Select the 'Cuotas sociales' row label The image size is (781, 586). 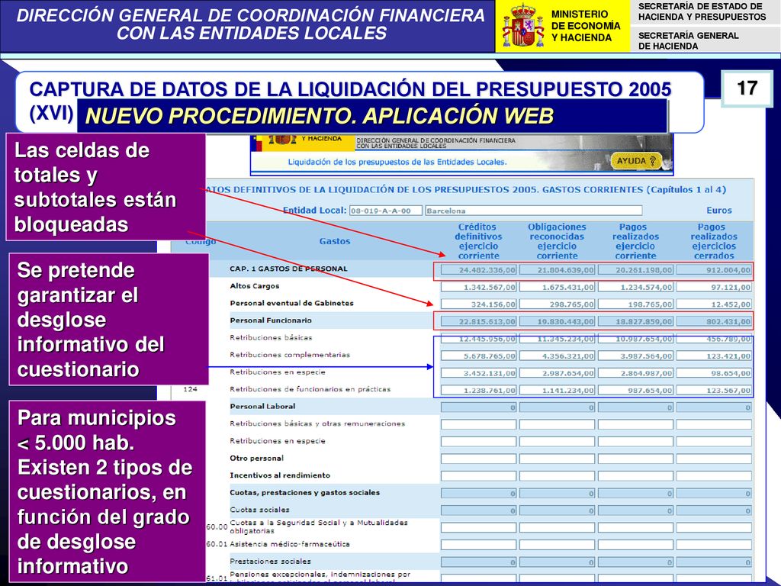click(x=259, y=510)
